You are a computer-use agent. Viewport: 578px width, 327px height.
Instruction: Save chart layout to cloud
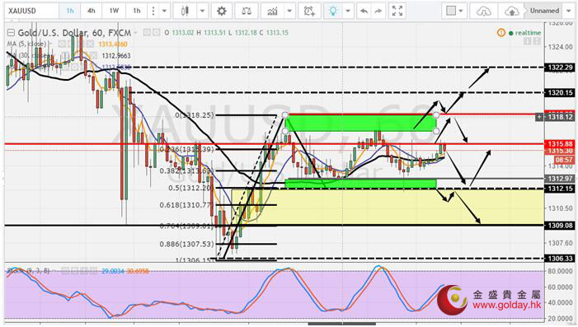pyautogui.click(x=511, y=11)
